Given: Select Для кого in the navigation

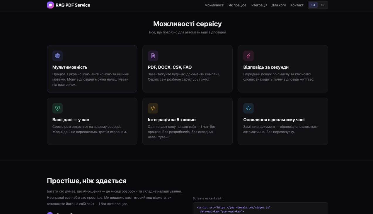Looking at the screenshot, I should point(278,5).
